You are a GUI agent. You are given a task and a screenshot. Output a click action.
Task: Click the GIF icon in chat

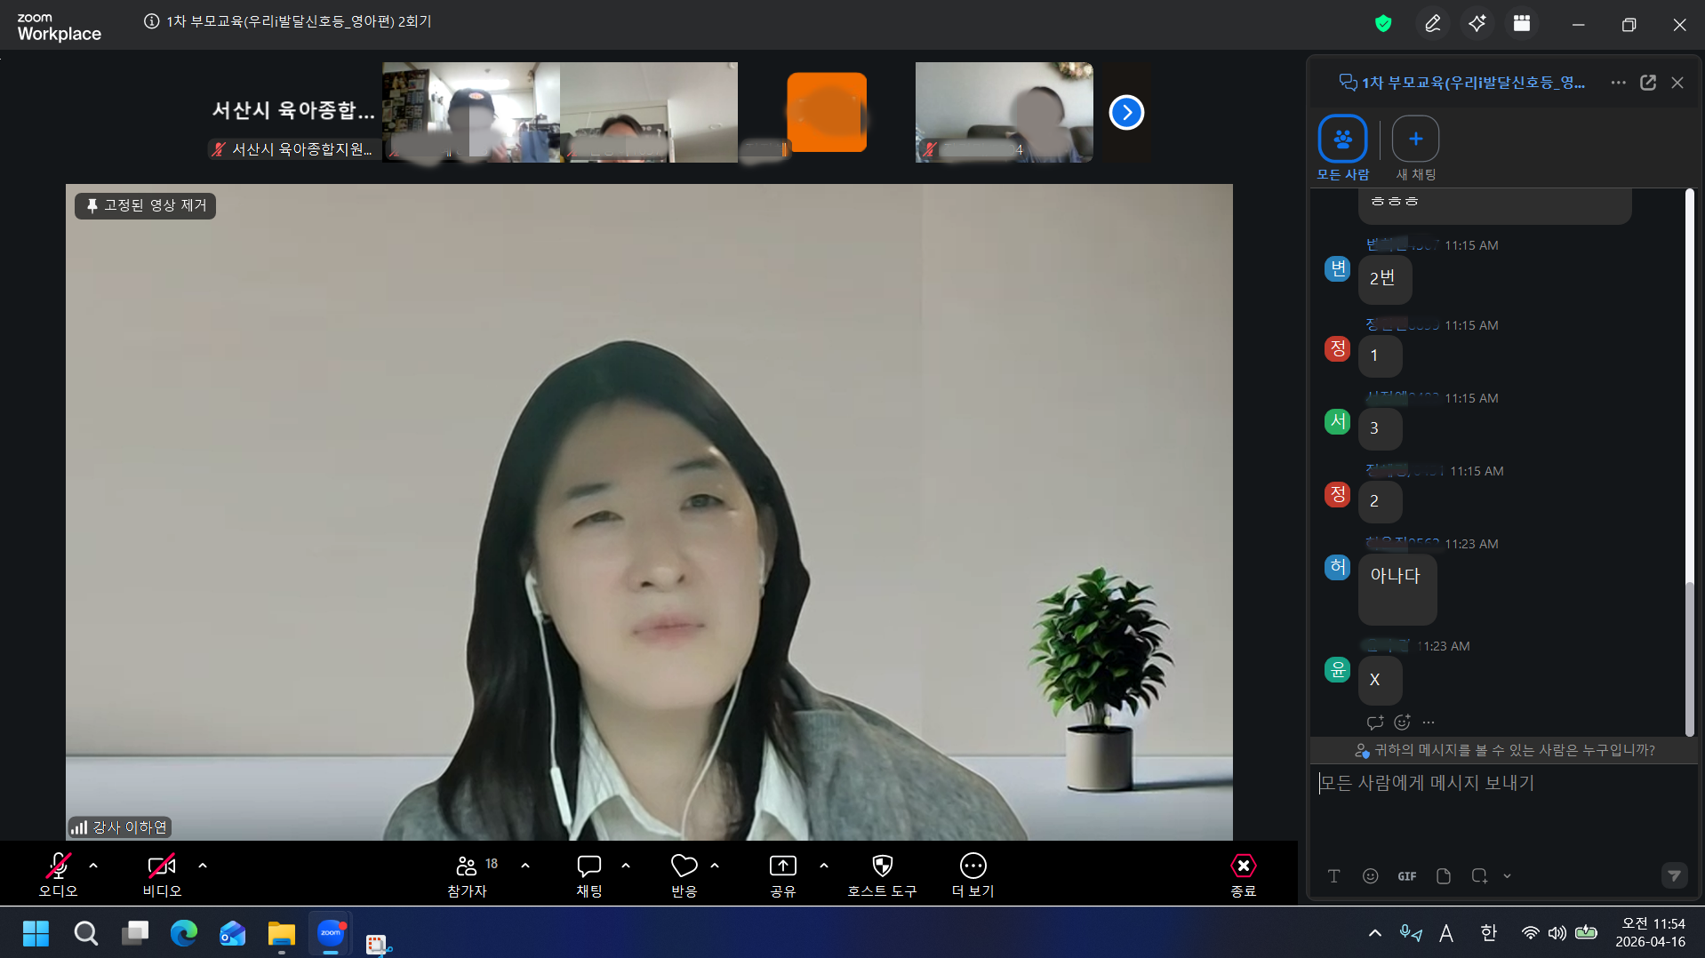tap(1406, 876)
